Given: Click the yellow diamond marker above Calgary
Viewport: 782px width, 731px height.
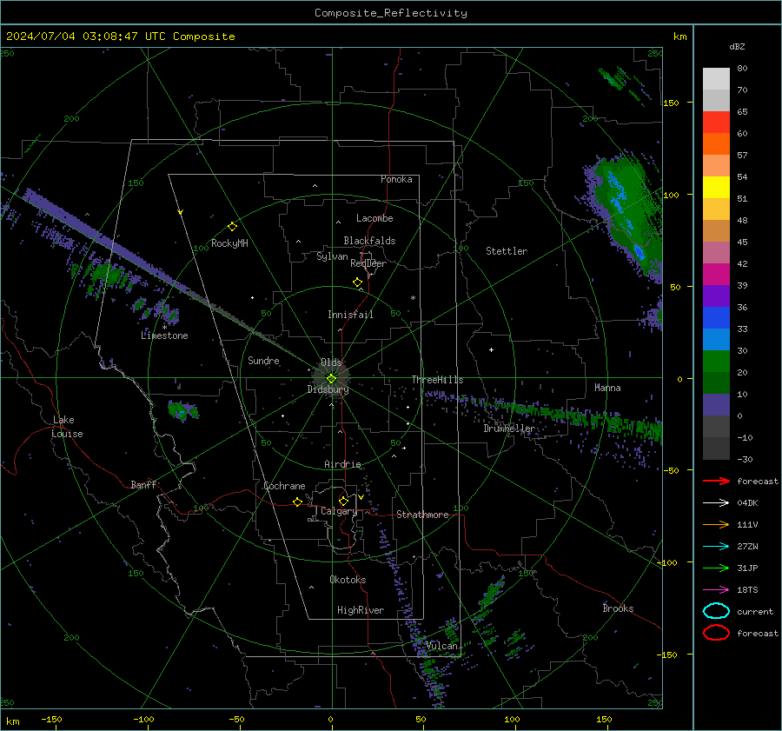Looking at the screenshot, I should [343, 501].
